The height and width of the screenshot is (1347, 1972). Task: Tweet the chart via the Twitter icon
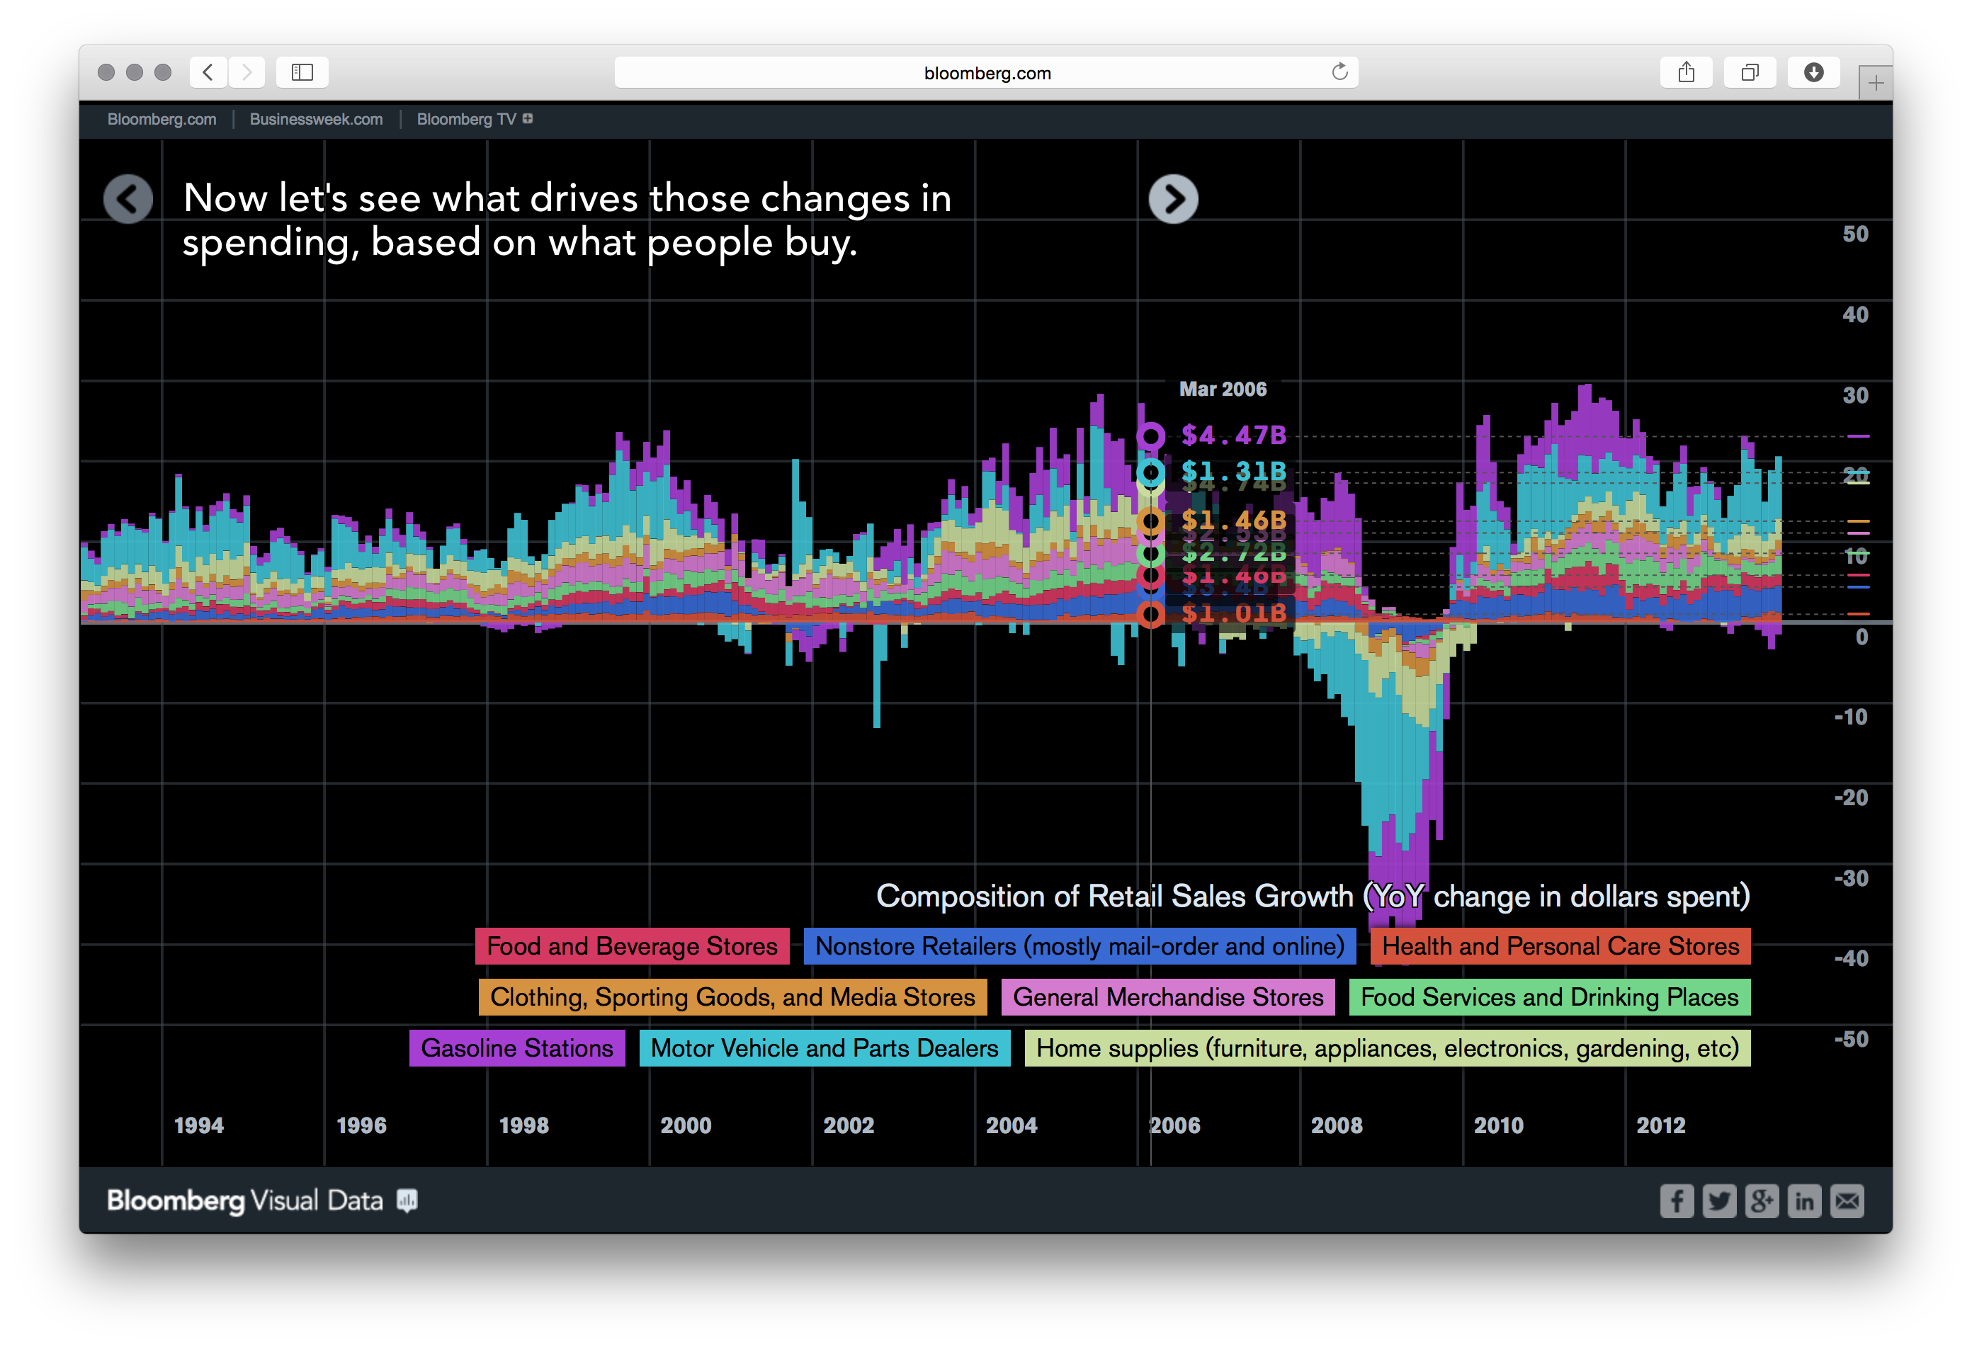(1720, 1200)
